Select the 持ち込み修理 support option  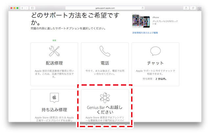click(x=54, y=106)
